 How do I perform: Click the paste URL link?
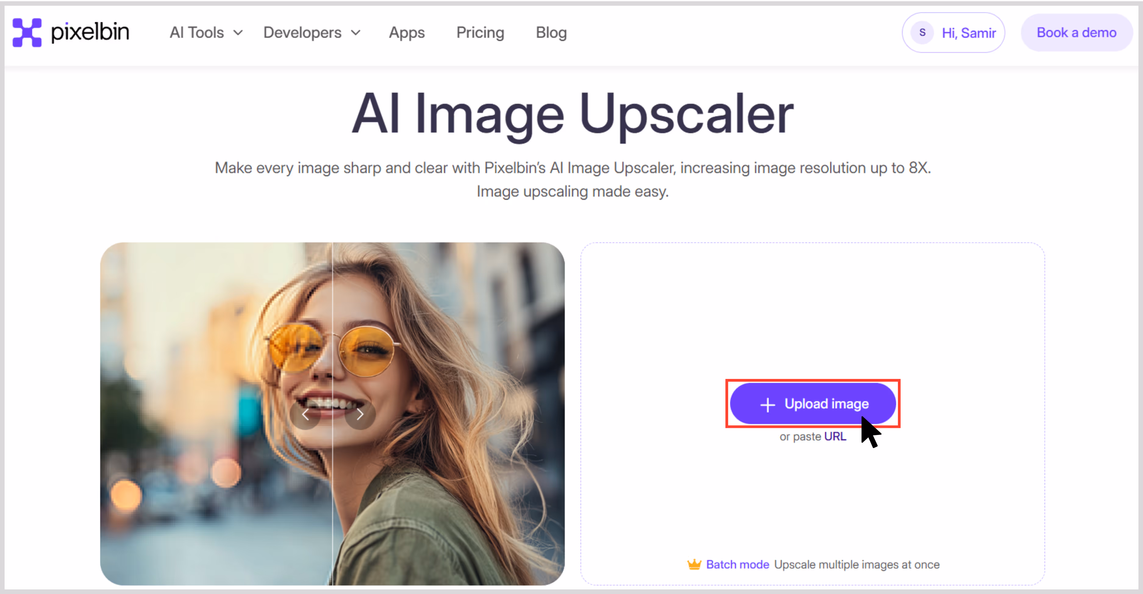click(x=835, y=436)
